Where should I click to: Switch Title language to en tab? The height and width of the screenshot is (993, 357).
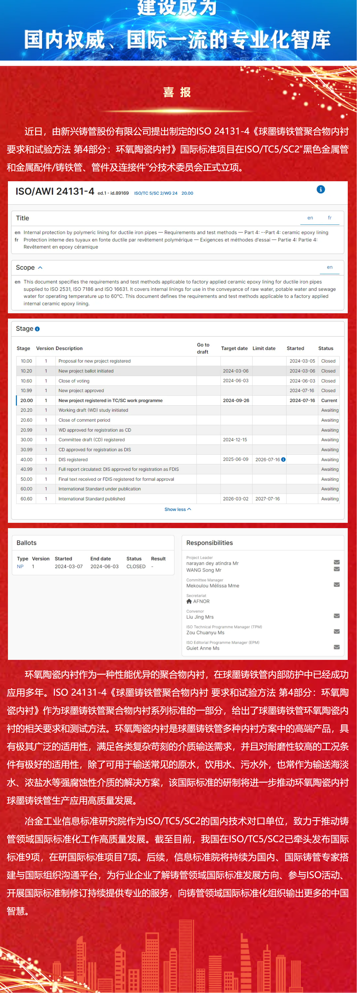coord(310,218)
